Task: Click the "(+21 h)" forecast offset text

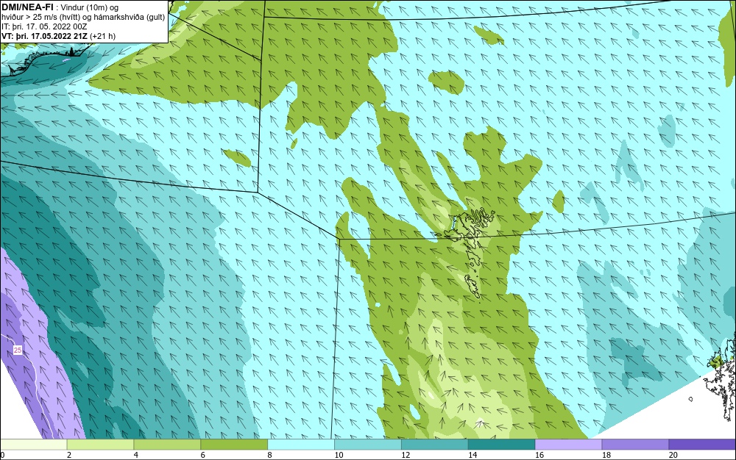Action: [102, 36]
